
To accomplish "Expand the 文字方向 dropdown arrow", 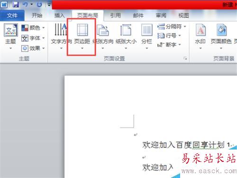I will 61,48.
